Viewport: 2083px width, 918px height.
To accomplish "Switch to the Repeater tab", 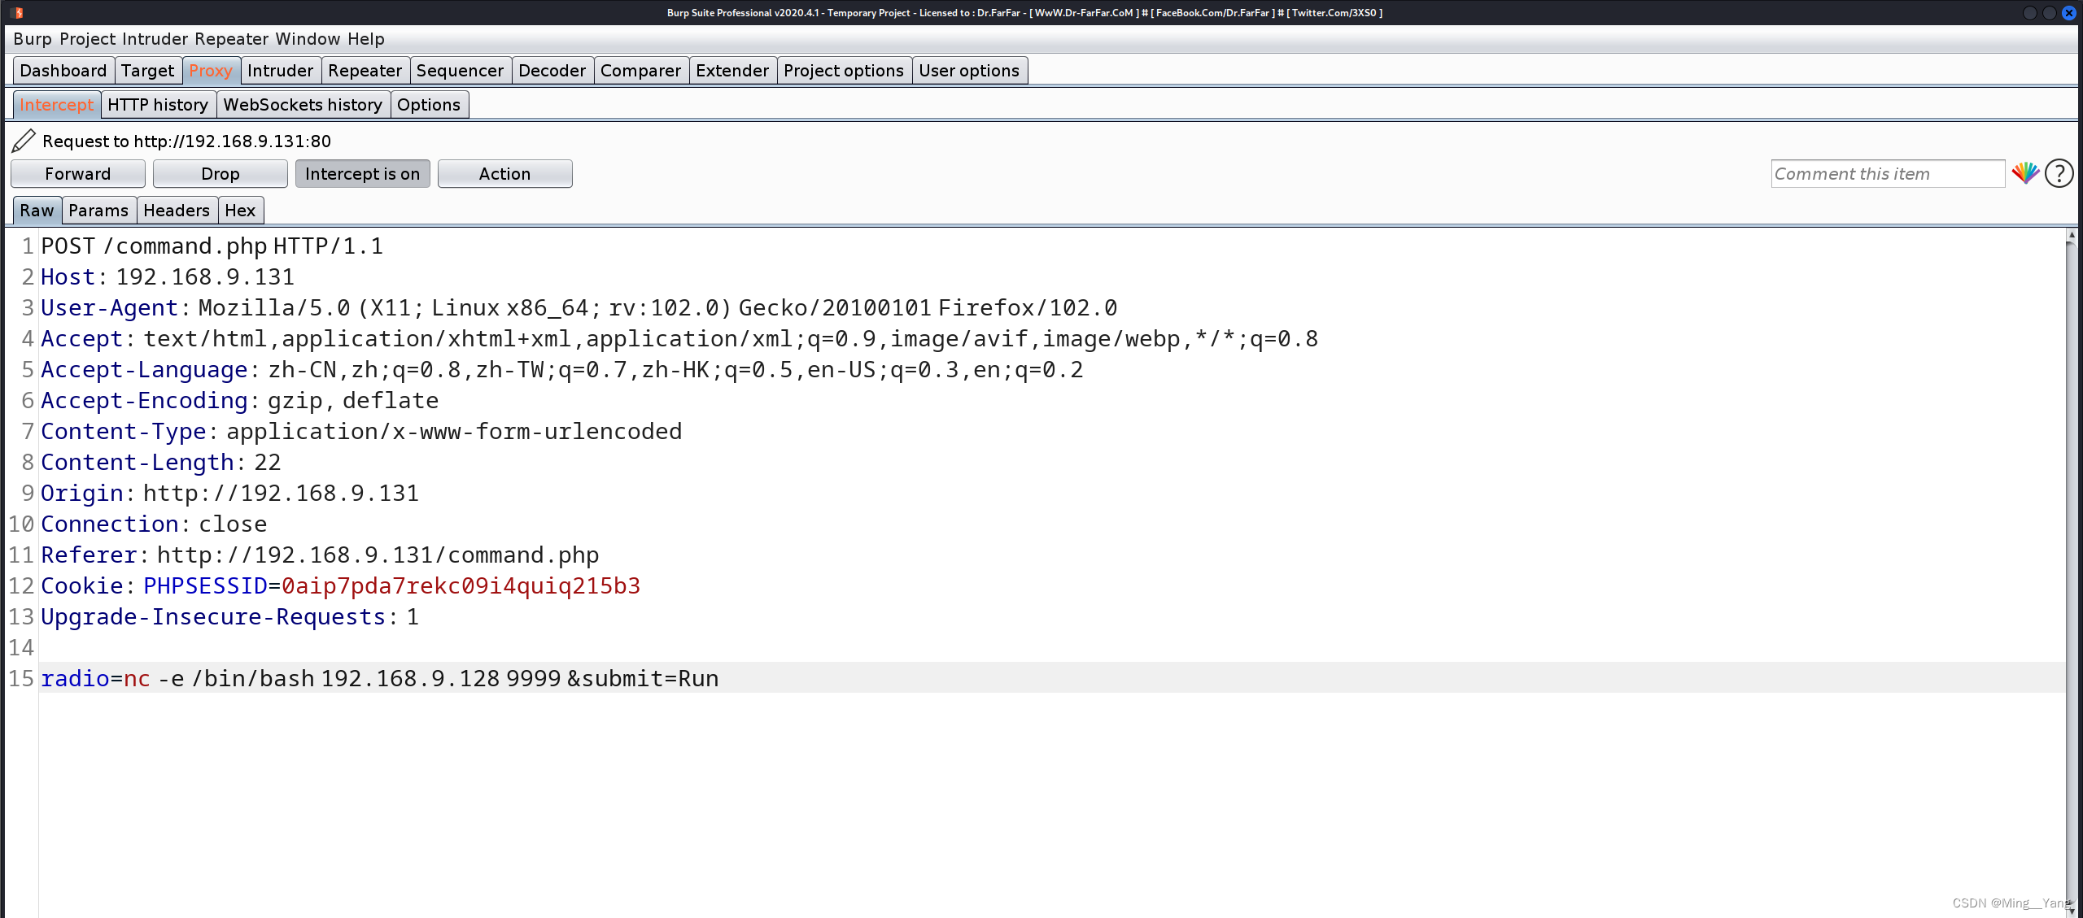I will (x=365, y=70).
